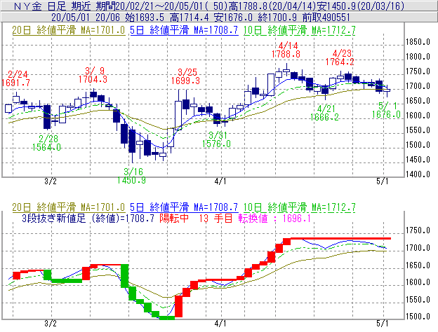The width and height of the screenshot is (438, 332).
Task: Click the 2/28 low label 1564.0
Action: (x=46, y=147)
